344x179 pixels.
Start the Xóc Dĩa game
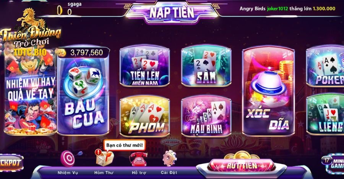[269, 91]
